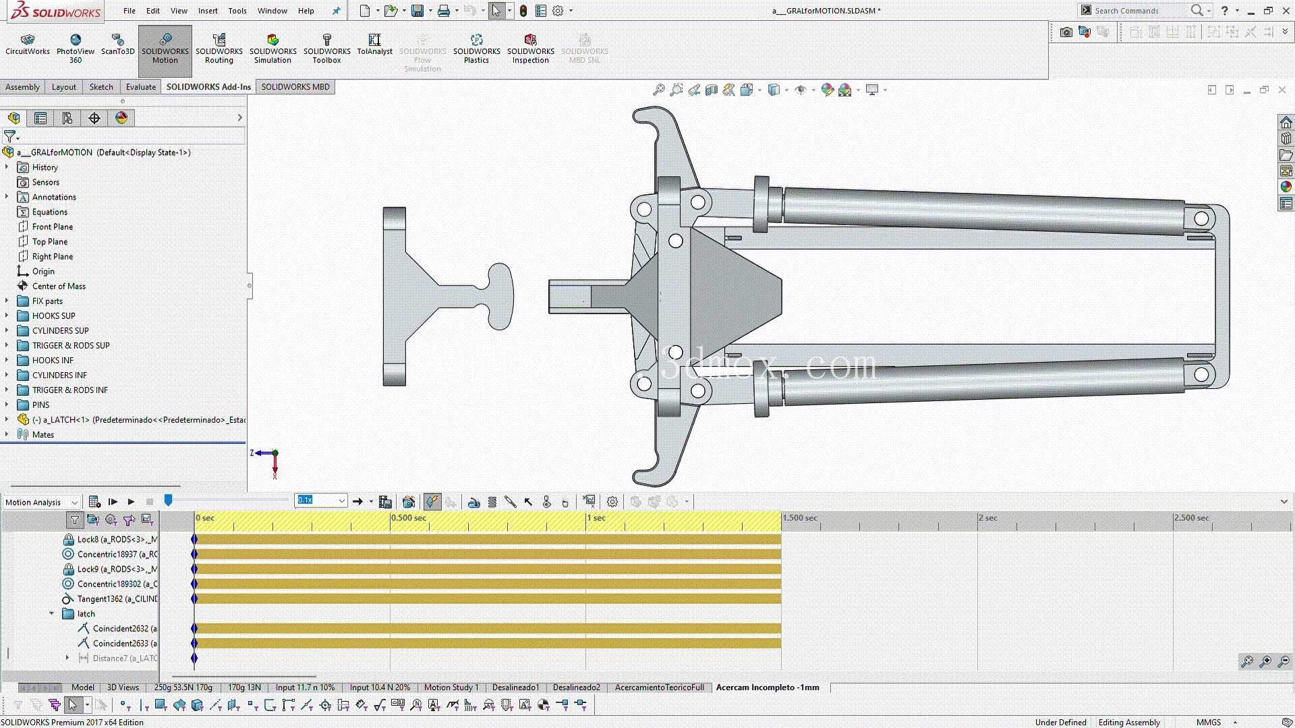
Task: Open the Motion Study Properties gear icon
Action: point(612,502)
